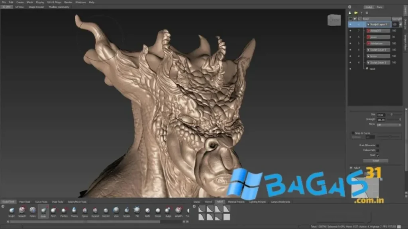
Task: Open the Mirror dropdown
Action: tap(389, 125)
